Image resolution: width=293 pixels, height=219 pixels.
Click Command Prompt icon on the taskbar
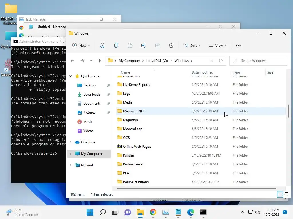pos(203,212)
